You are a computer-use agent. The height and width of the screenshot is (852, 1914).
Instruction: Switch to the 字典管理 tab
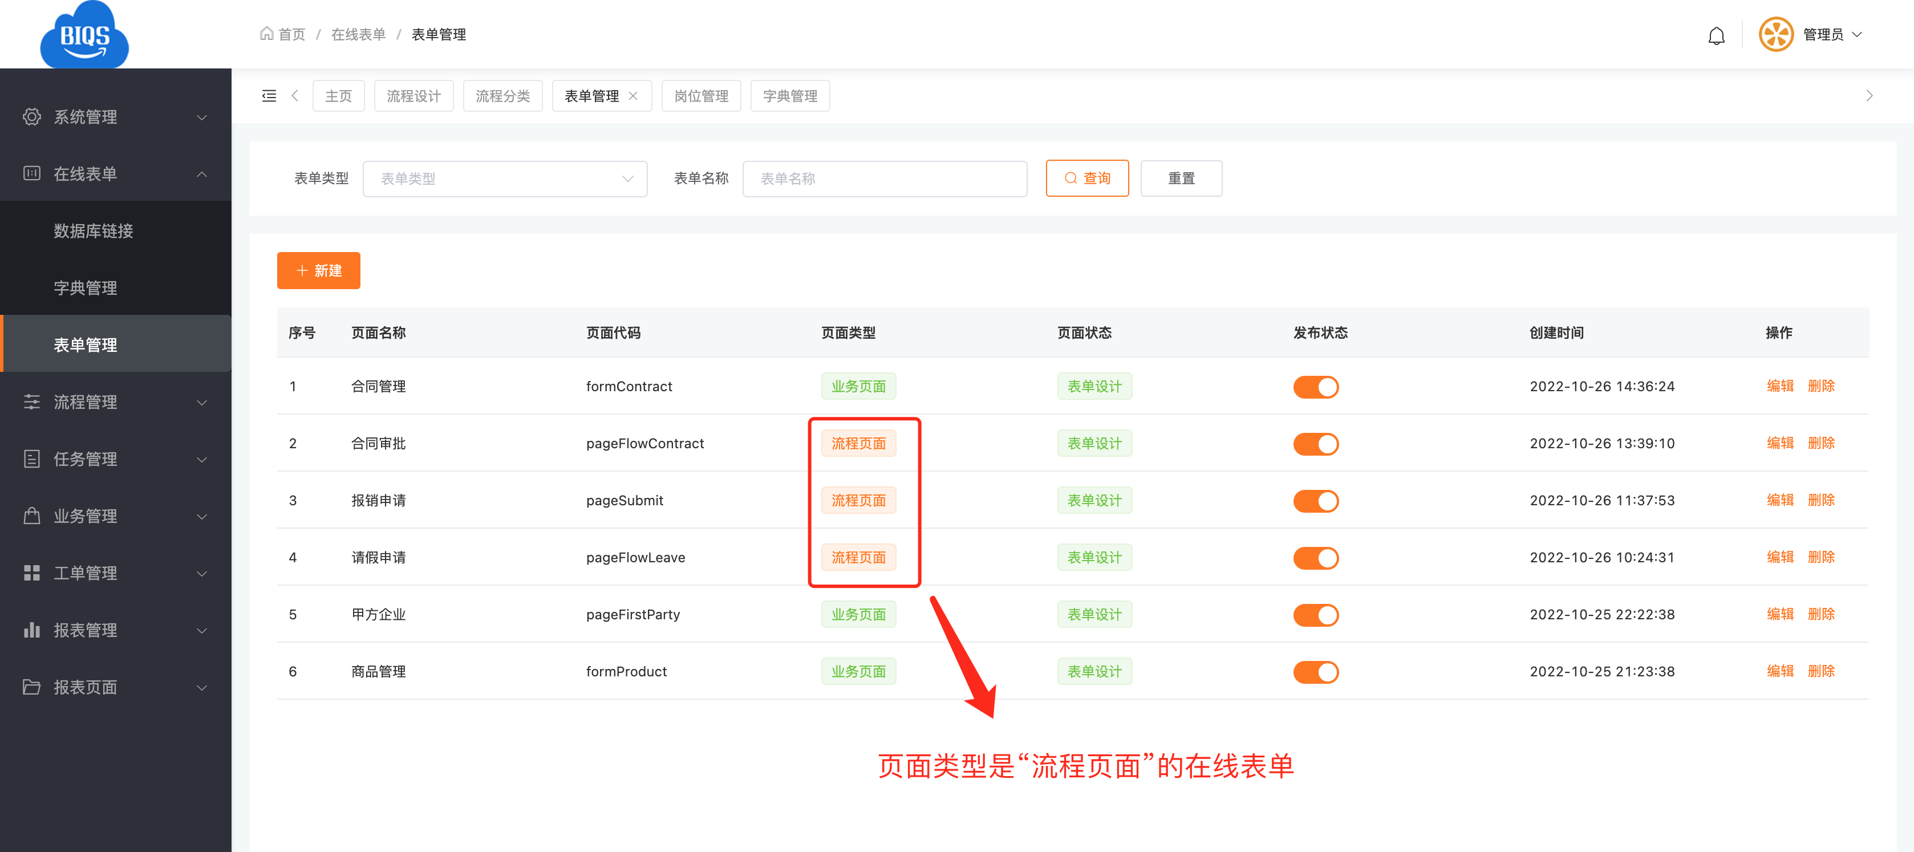coord(790,96)
